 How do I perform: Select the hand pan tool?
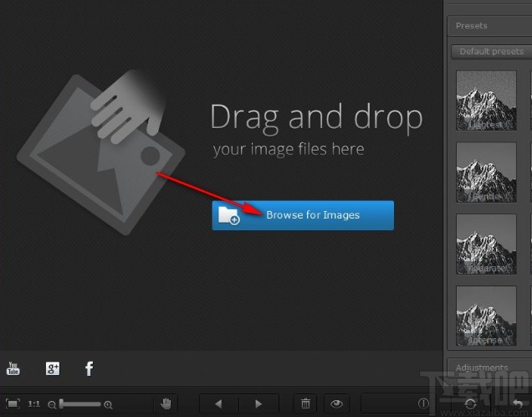click(166, 404)
